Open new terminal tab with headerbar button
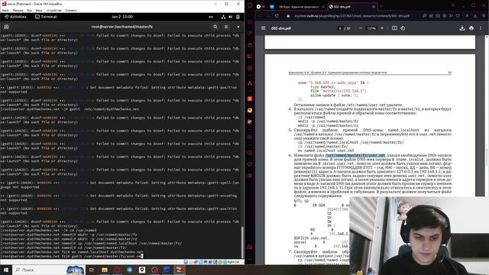This screenshot has height=275, width=489. (x=6, y=27)
